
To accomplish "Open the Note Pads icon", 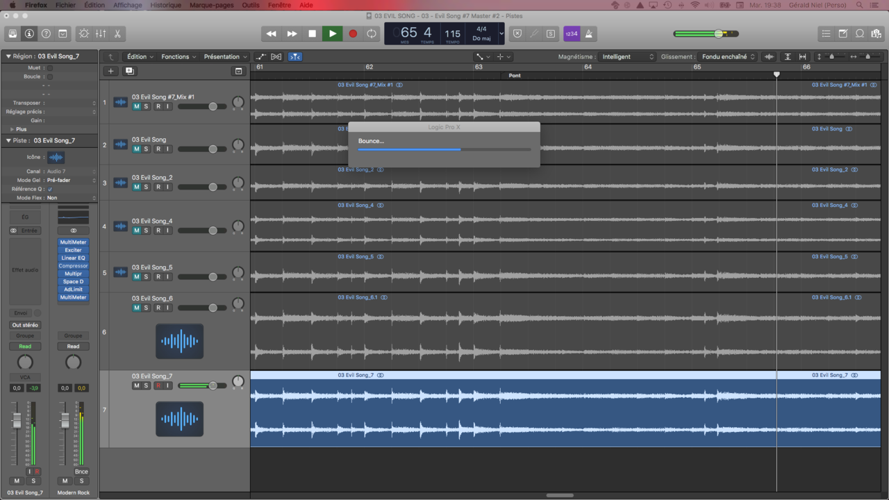I will click(x=842, y=33).
